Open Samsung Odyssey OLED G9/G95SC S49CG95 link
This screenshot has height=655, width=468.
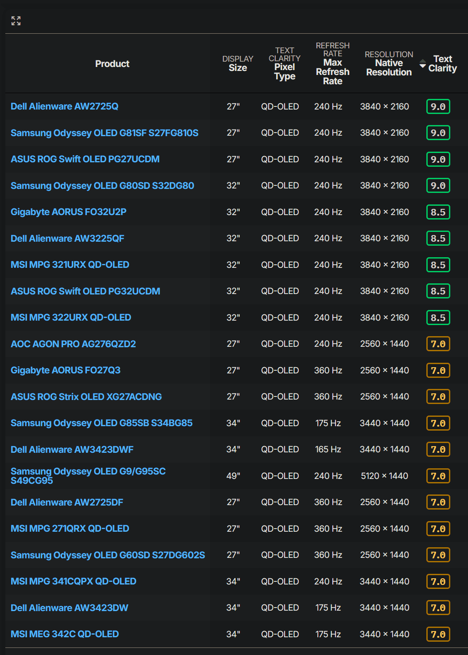coord(88,476)
